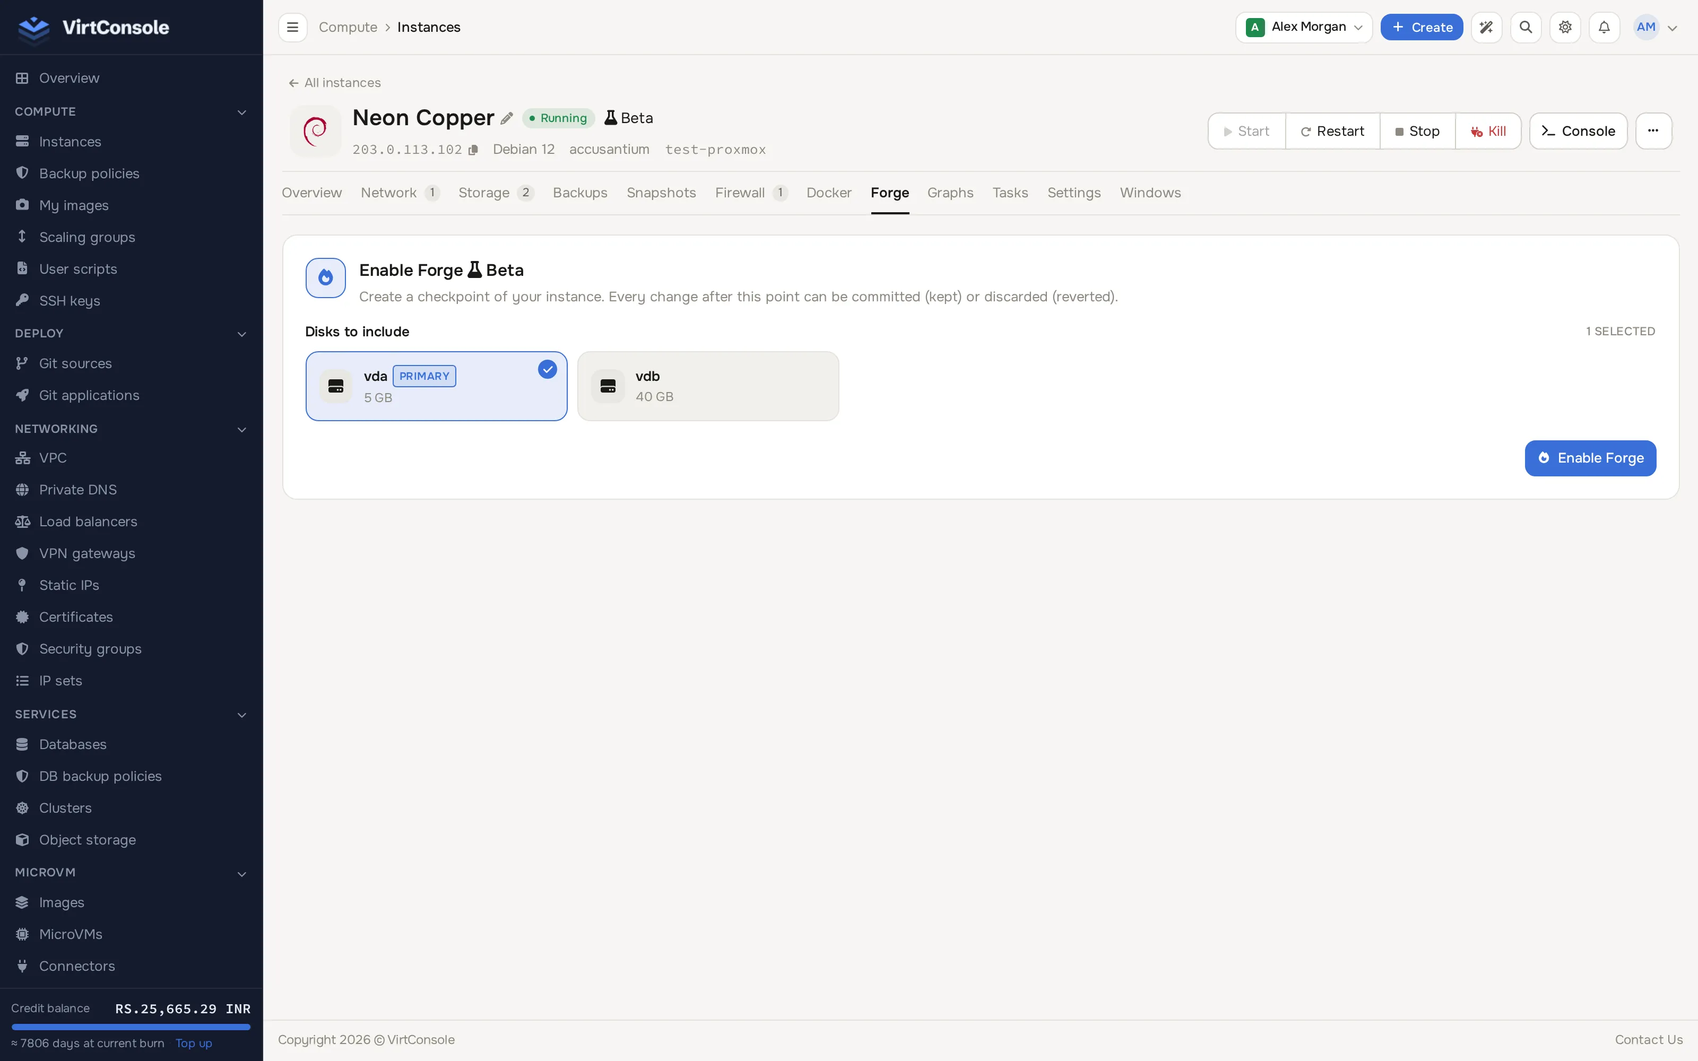Open Connectors in sidebar
Viewport: 1698px width, 1061px height.
[76, 966]
